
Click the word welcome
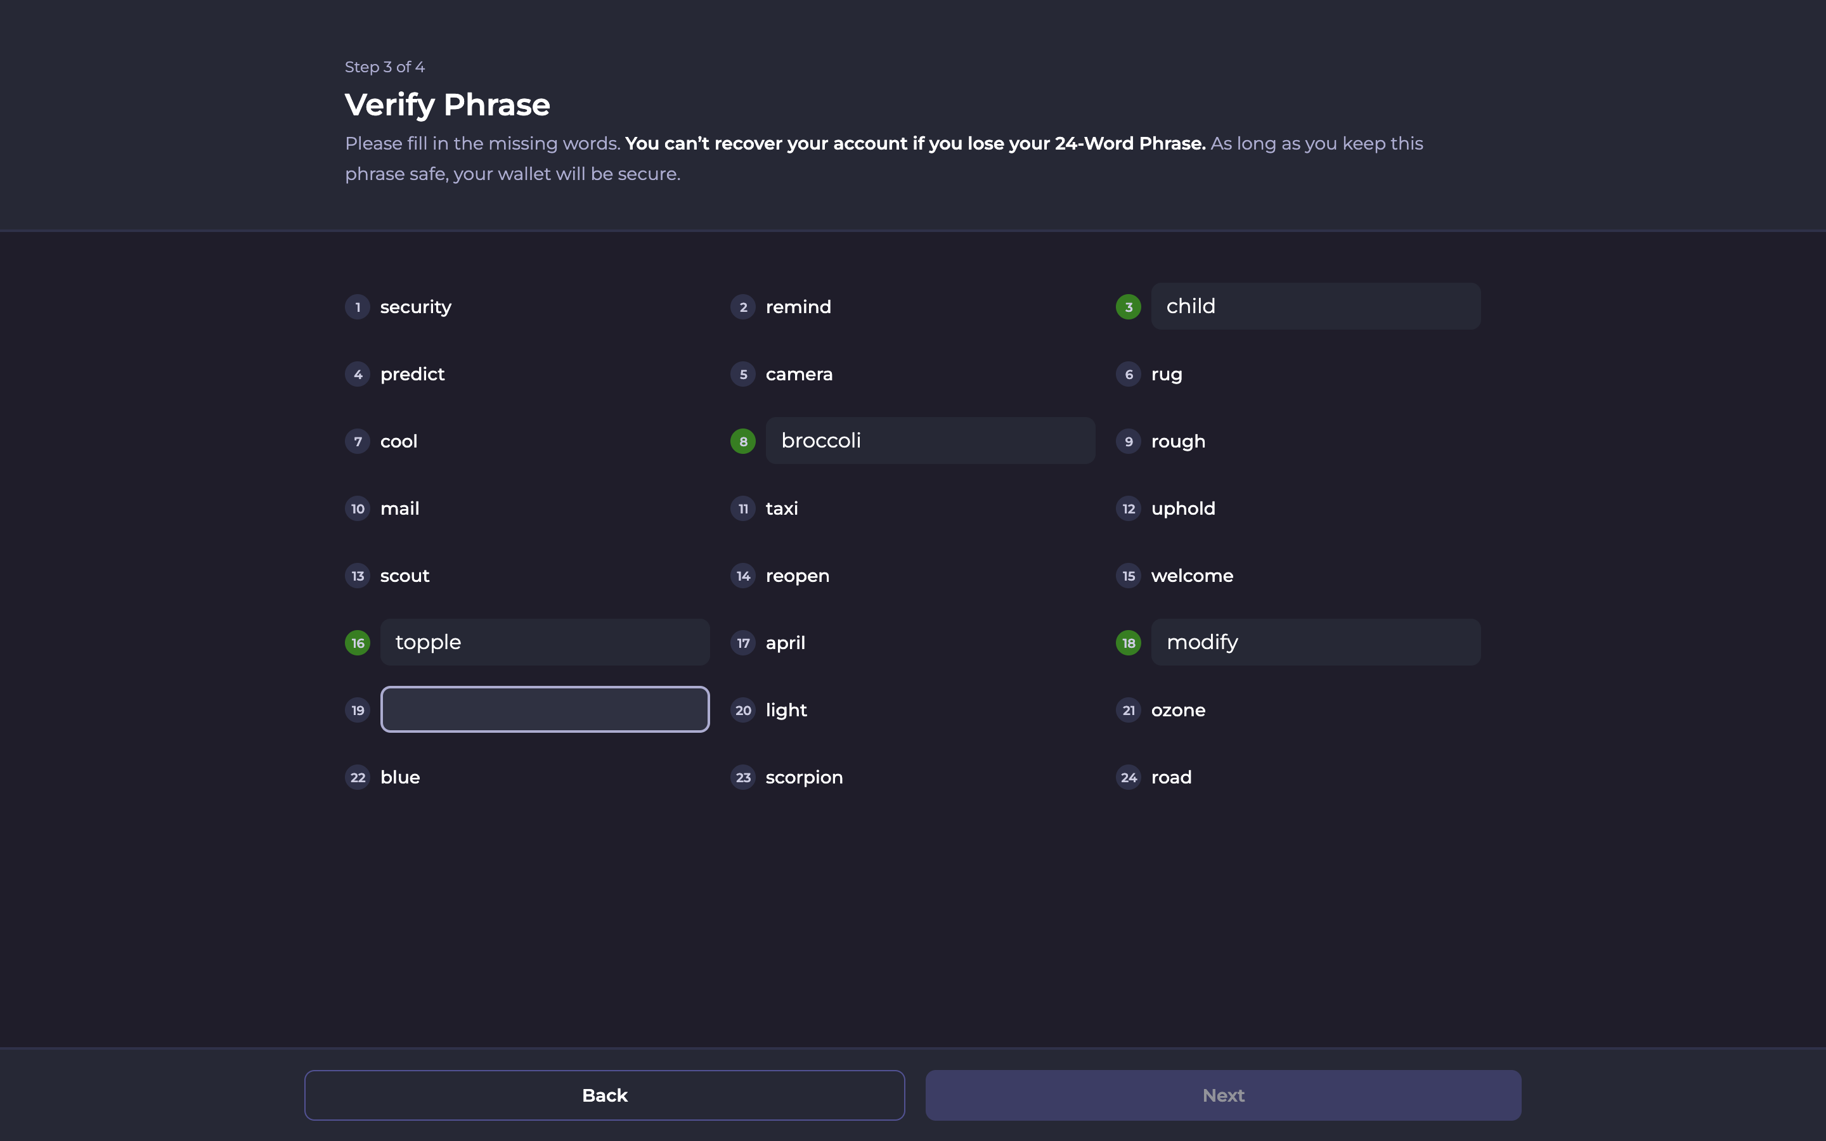1191,576
